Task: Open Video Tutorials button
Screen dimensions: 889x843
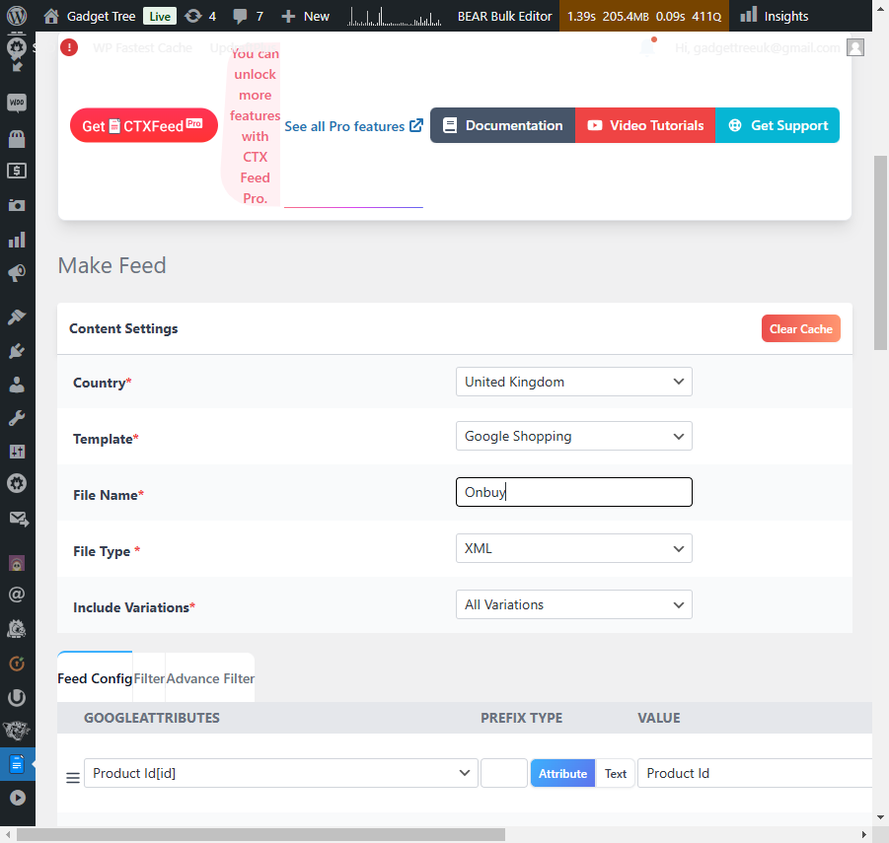Action: tap(645, 125)
